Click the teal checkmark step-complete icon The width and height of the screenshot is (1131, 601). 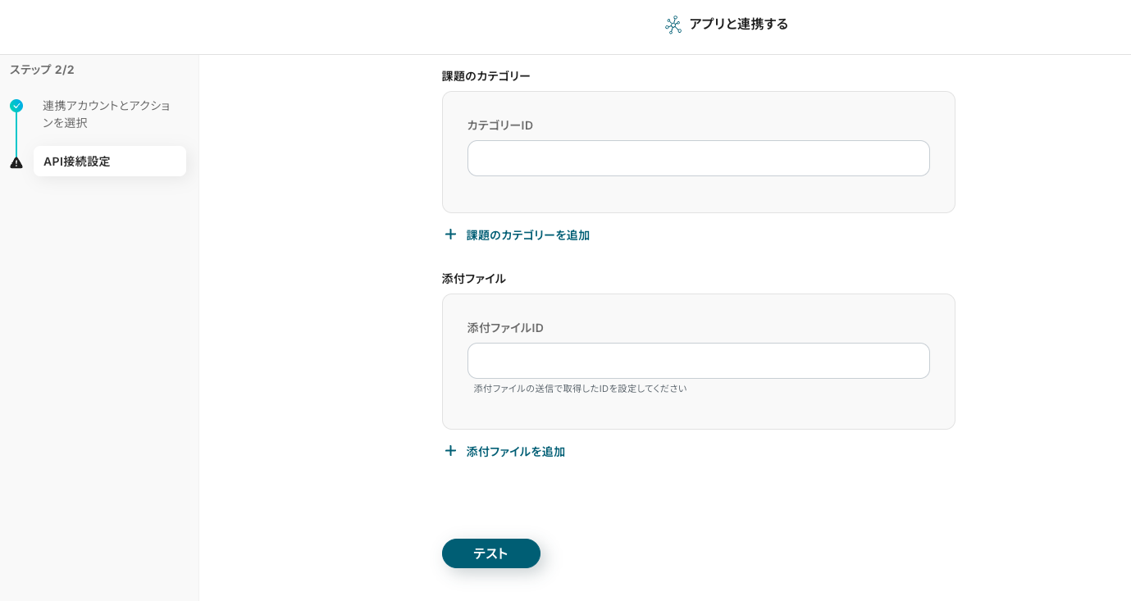(16, 106)
